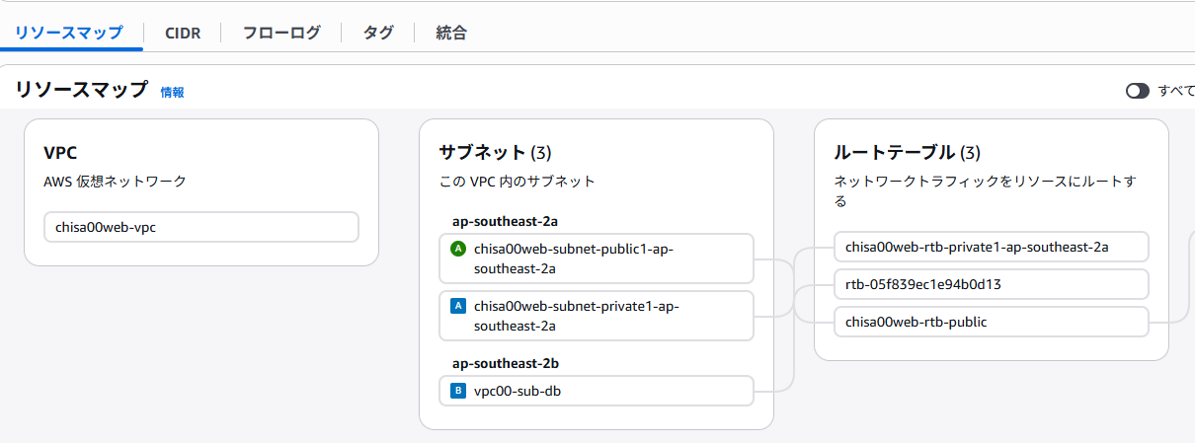1195x443 pixels.
Task: Switch to the CIDR tab
Action: pyautogui.click(x=183, y=33)
